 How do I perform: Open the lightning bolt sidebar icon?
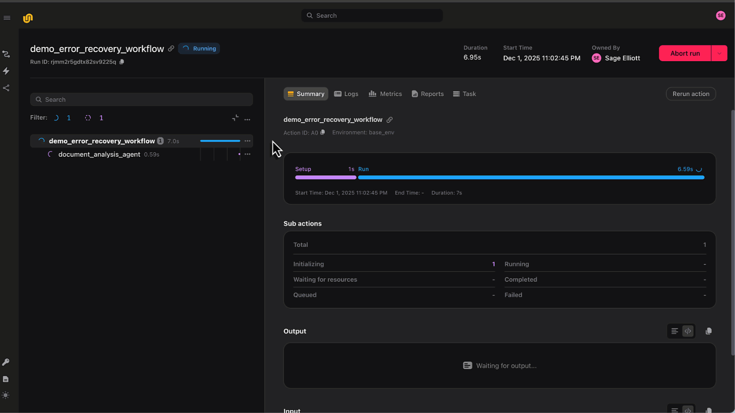6,71
